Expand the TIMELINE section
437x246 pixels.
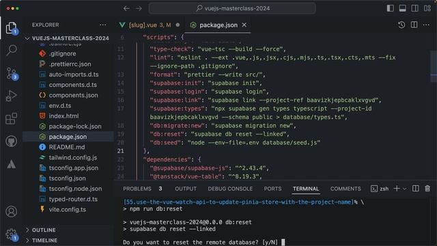pyautogui.click(x=68, y=241)
